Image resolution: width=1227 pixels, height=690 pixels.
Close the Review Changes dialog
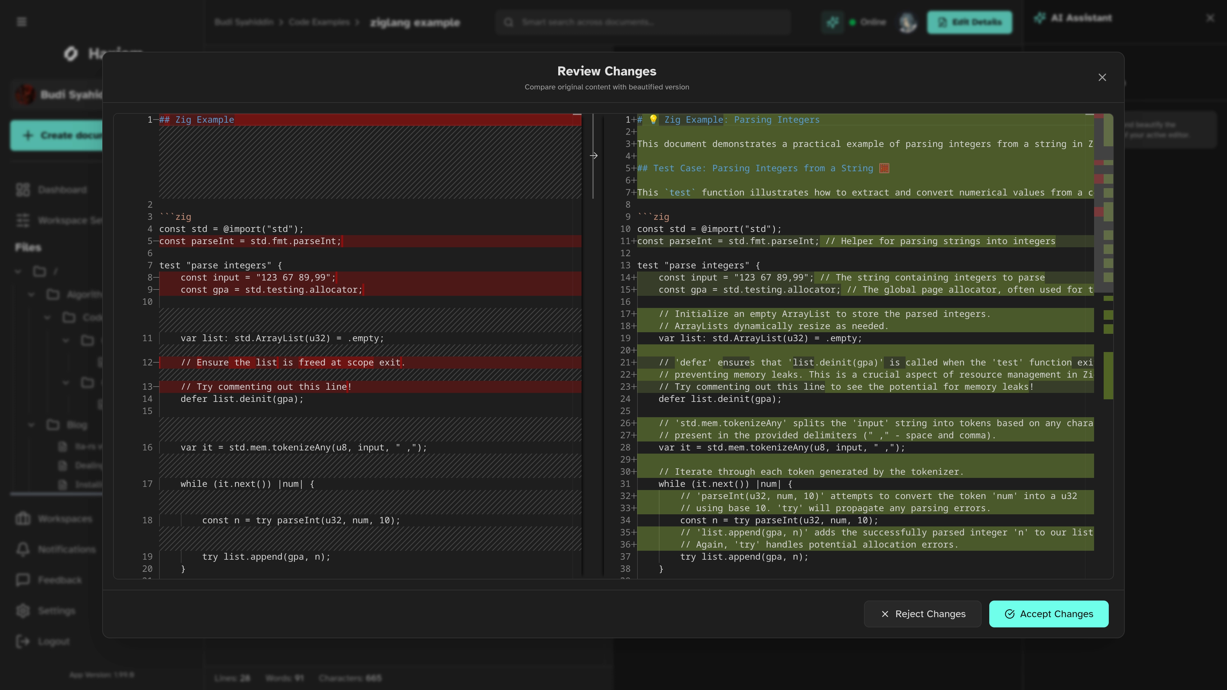(x=1102, y=78)
